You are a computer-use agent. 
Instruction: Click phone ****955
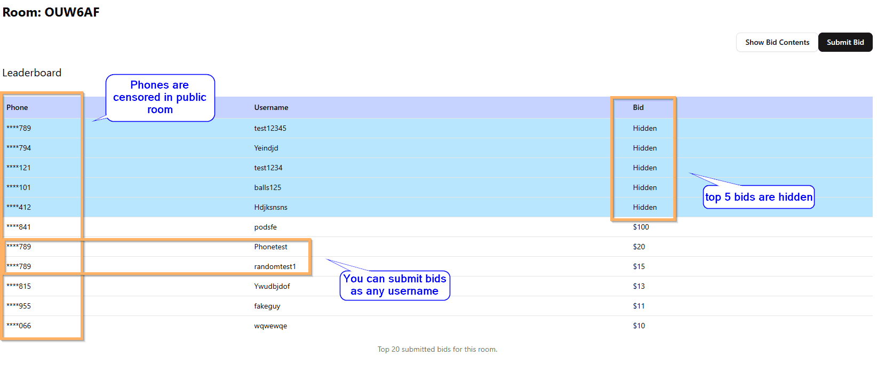[x=19, y=306]
